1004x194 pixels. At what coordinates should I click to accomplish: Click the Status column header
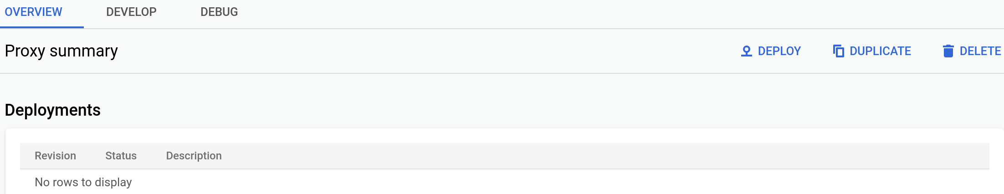pos(121,156)
